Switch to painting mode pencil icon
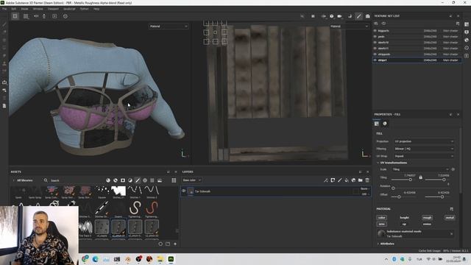Image resolution: width=471 pixels, height=265 pixels. 358,16
